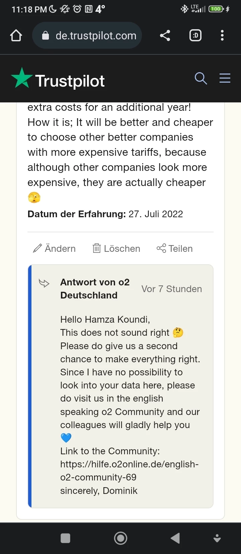Tap the browser home icon

(16, 35)
